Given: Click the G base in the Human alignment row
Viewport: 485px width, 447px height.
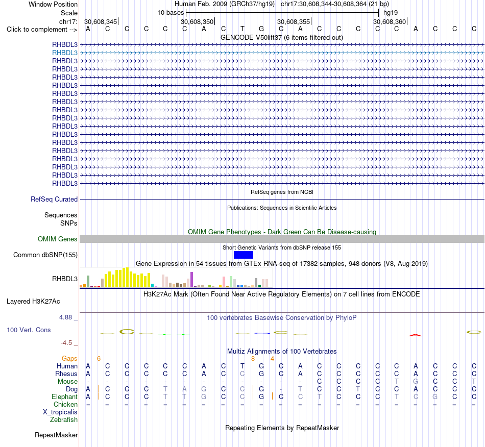Looking at the screenshot, I should (x=261, y=366).
